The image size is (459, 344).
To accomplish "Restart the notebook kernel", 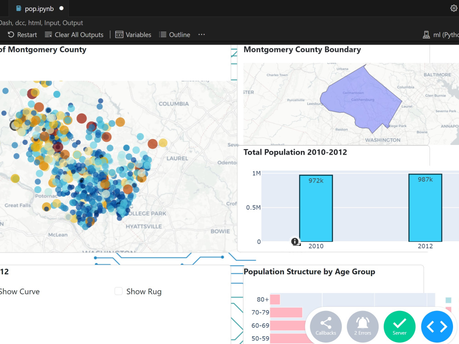I will [x=22, y=35].
